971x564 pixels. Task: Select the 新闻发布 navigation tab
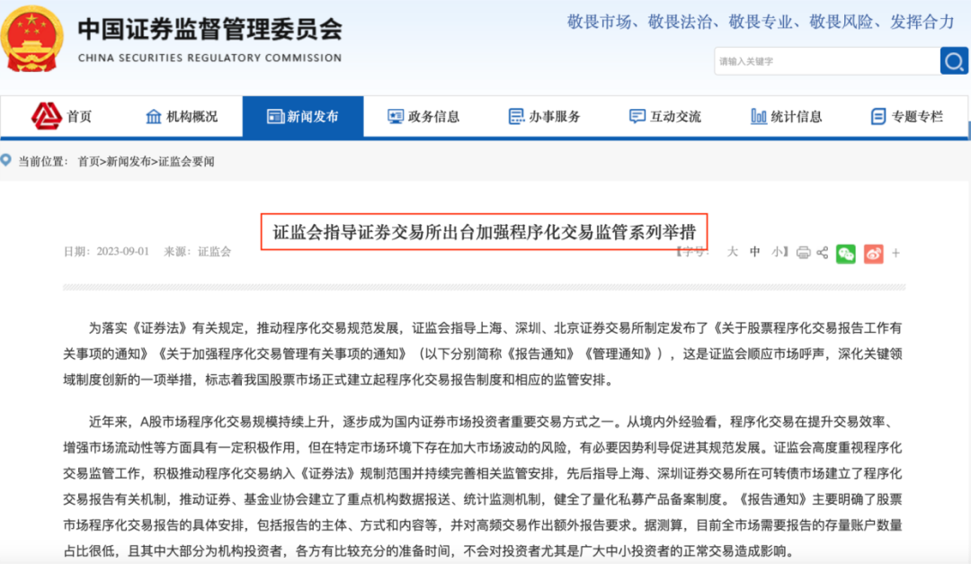[x=303, y=116]
